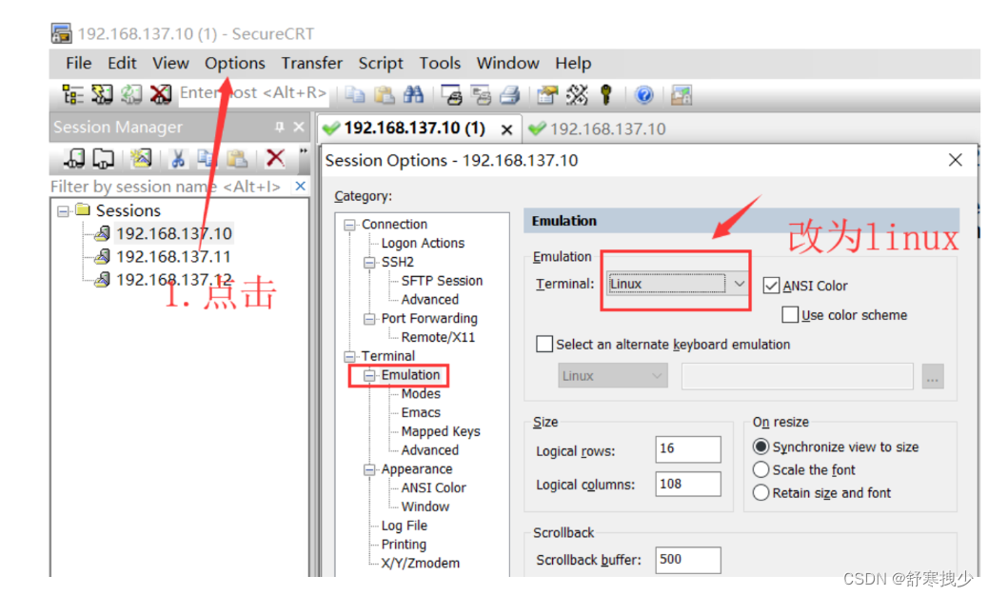Collapse the Connection category node
This screenshot has height=596, width=988.
click(349, 225)
